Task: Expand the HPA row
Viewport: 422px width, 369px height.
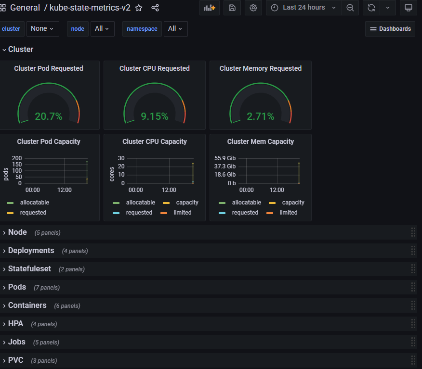Action: click(x=13, y=324)
